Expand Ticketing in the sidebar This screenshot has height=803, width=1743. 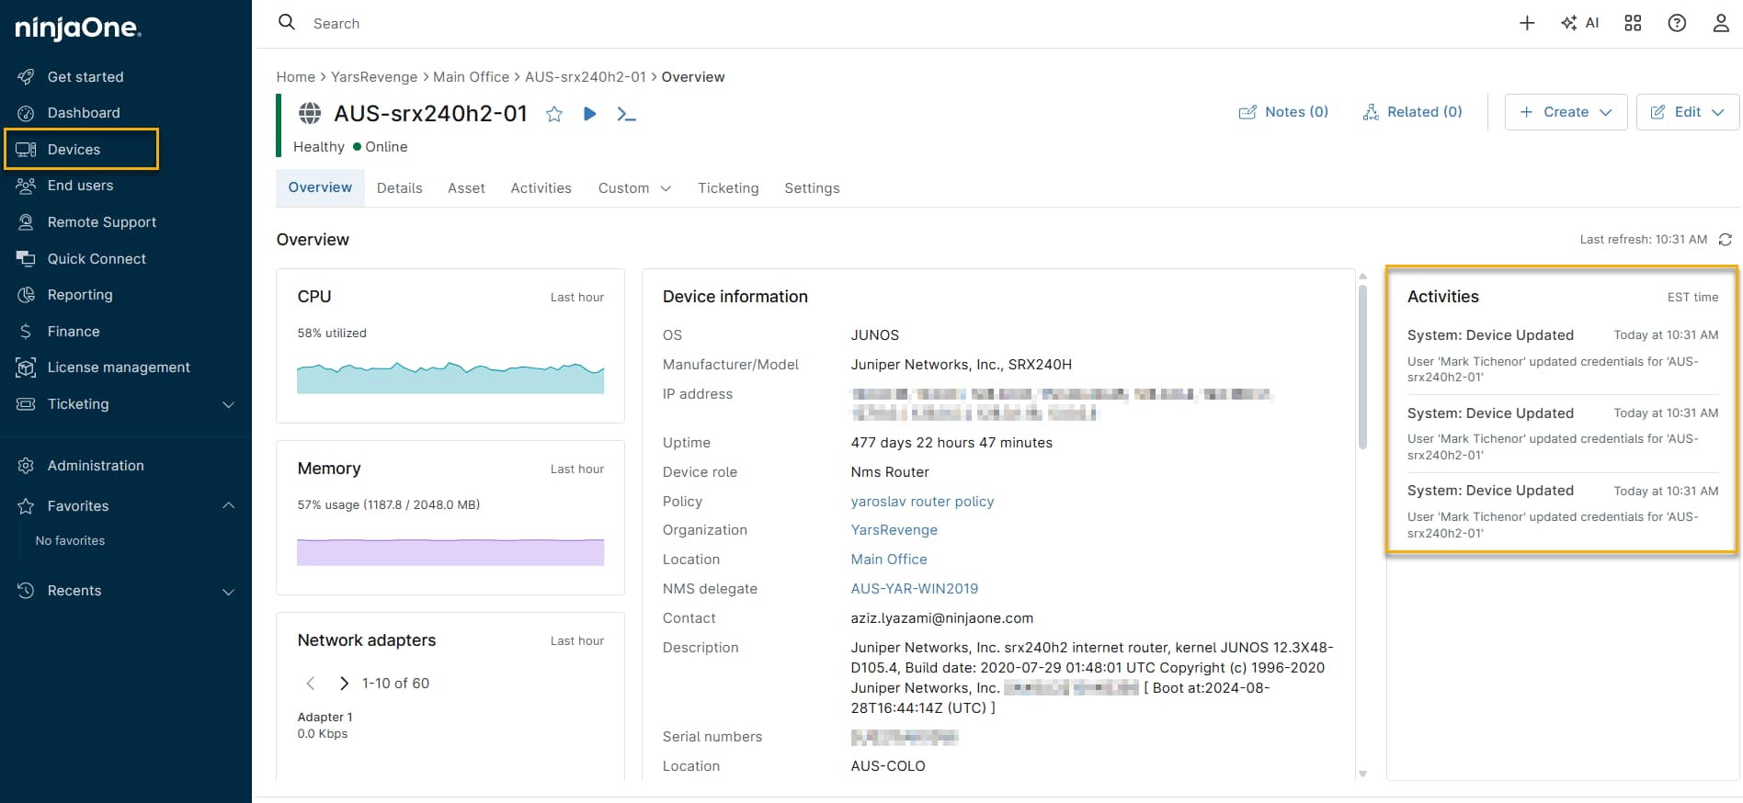click(228, 404)
